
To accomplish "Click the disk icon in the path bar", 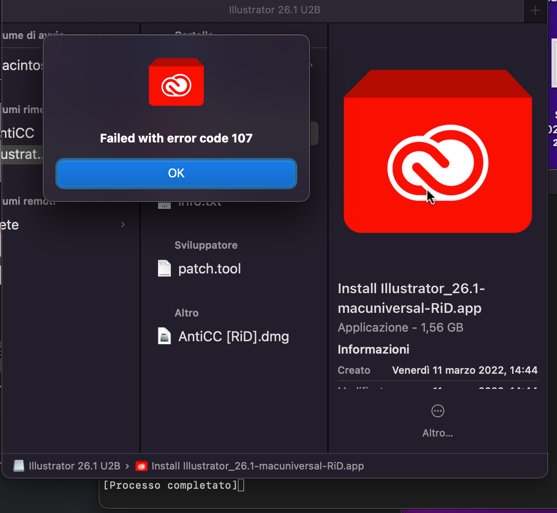I will coord(19,466).
